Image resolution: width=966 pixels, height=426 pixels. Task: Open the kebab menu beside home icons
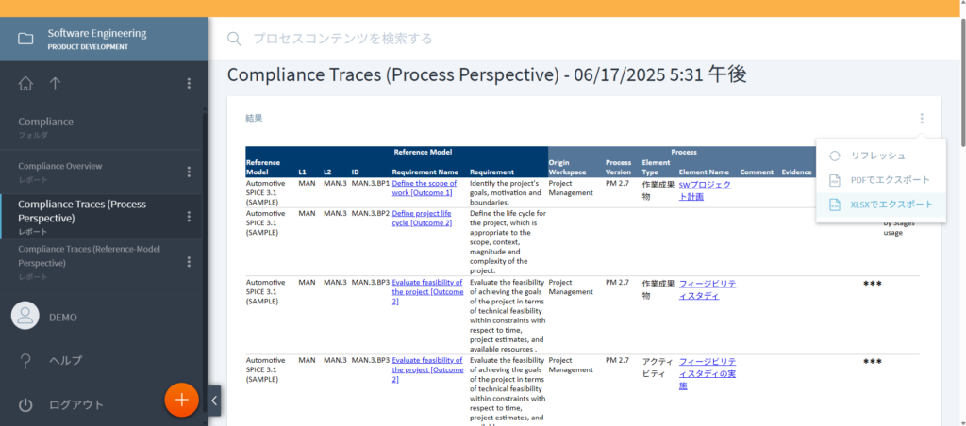point(189,83)
